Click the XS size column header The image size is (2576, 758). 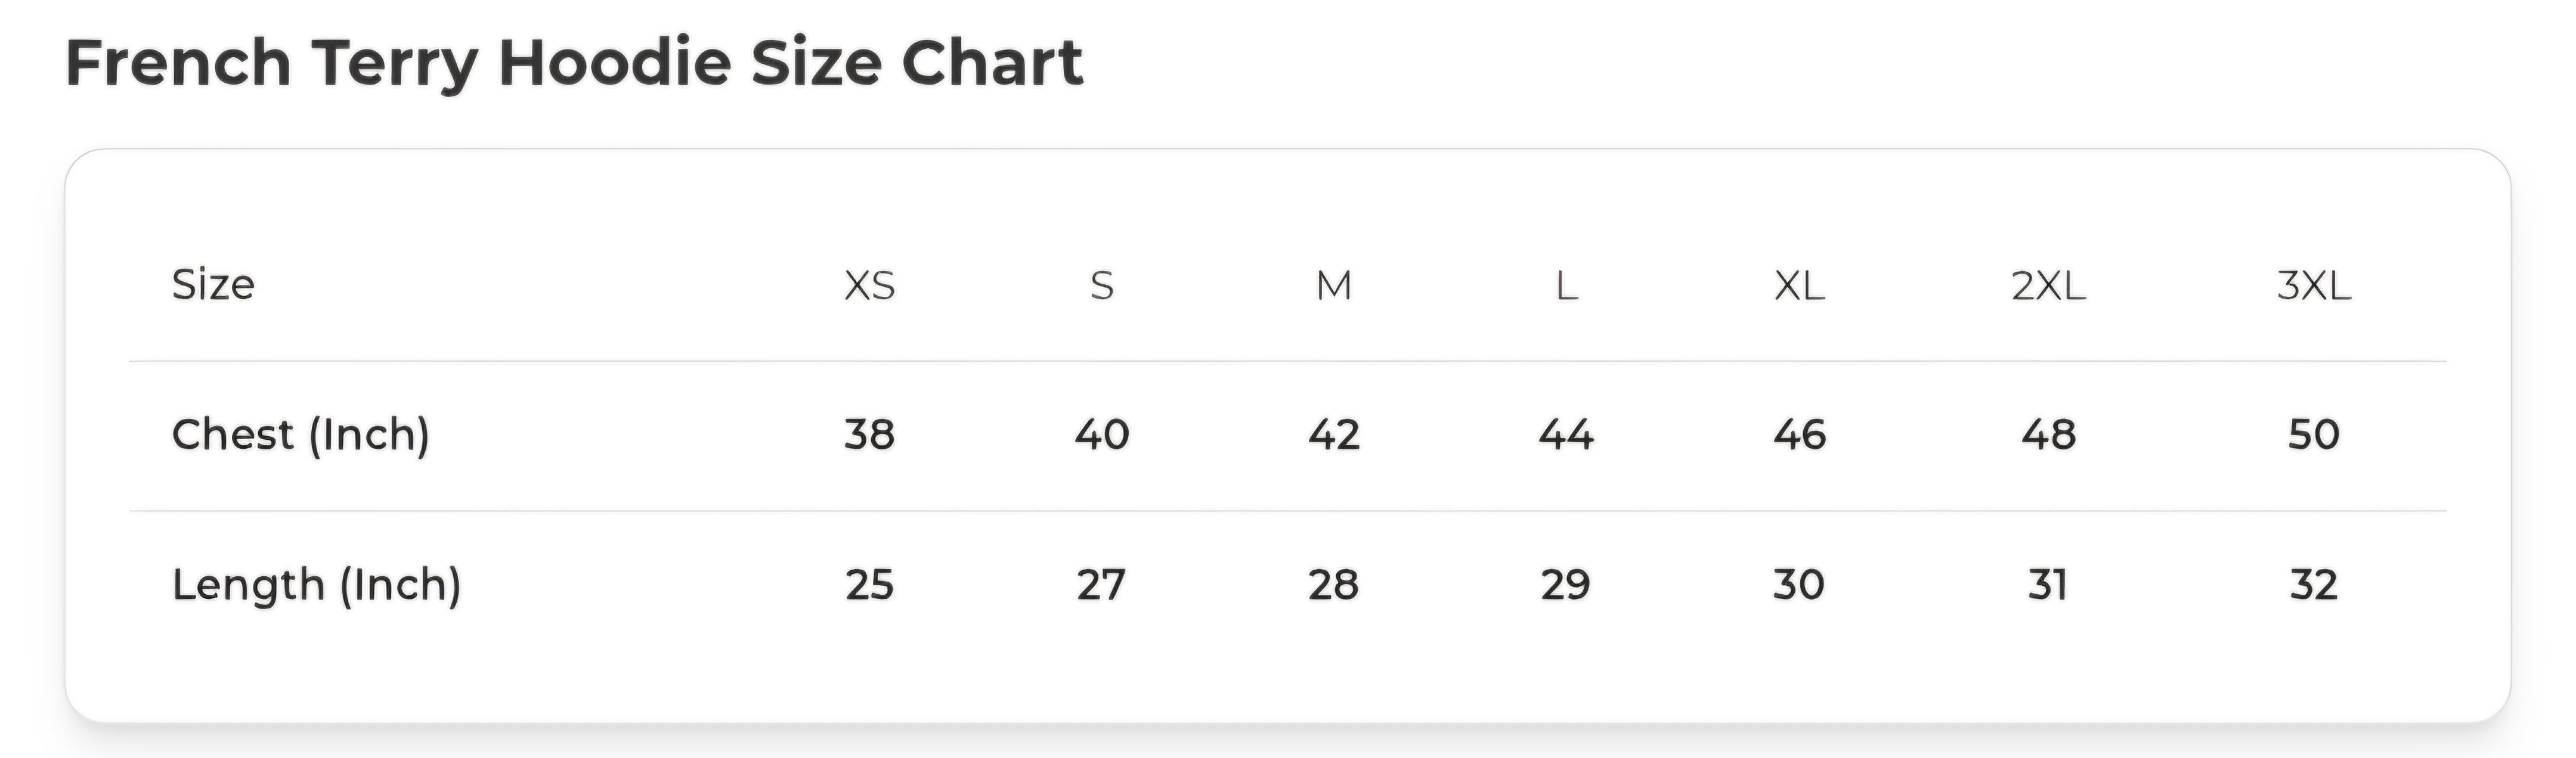(x=869, y=287)
